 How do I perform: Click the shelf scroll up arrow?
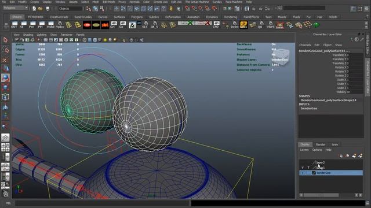pos(366,23)
